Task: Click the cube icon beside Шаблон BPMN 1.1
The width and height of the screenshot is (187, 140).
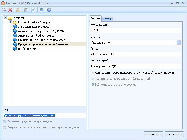Action: (x=15, y=49)
